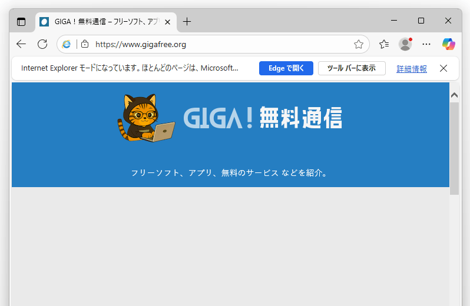View site information via lock icon
Image resolution: width=470 pixels, height=306 pixels.
(x=85, y=44)
